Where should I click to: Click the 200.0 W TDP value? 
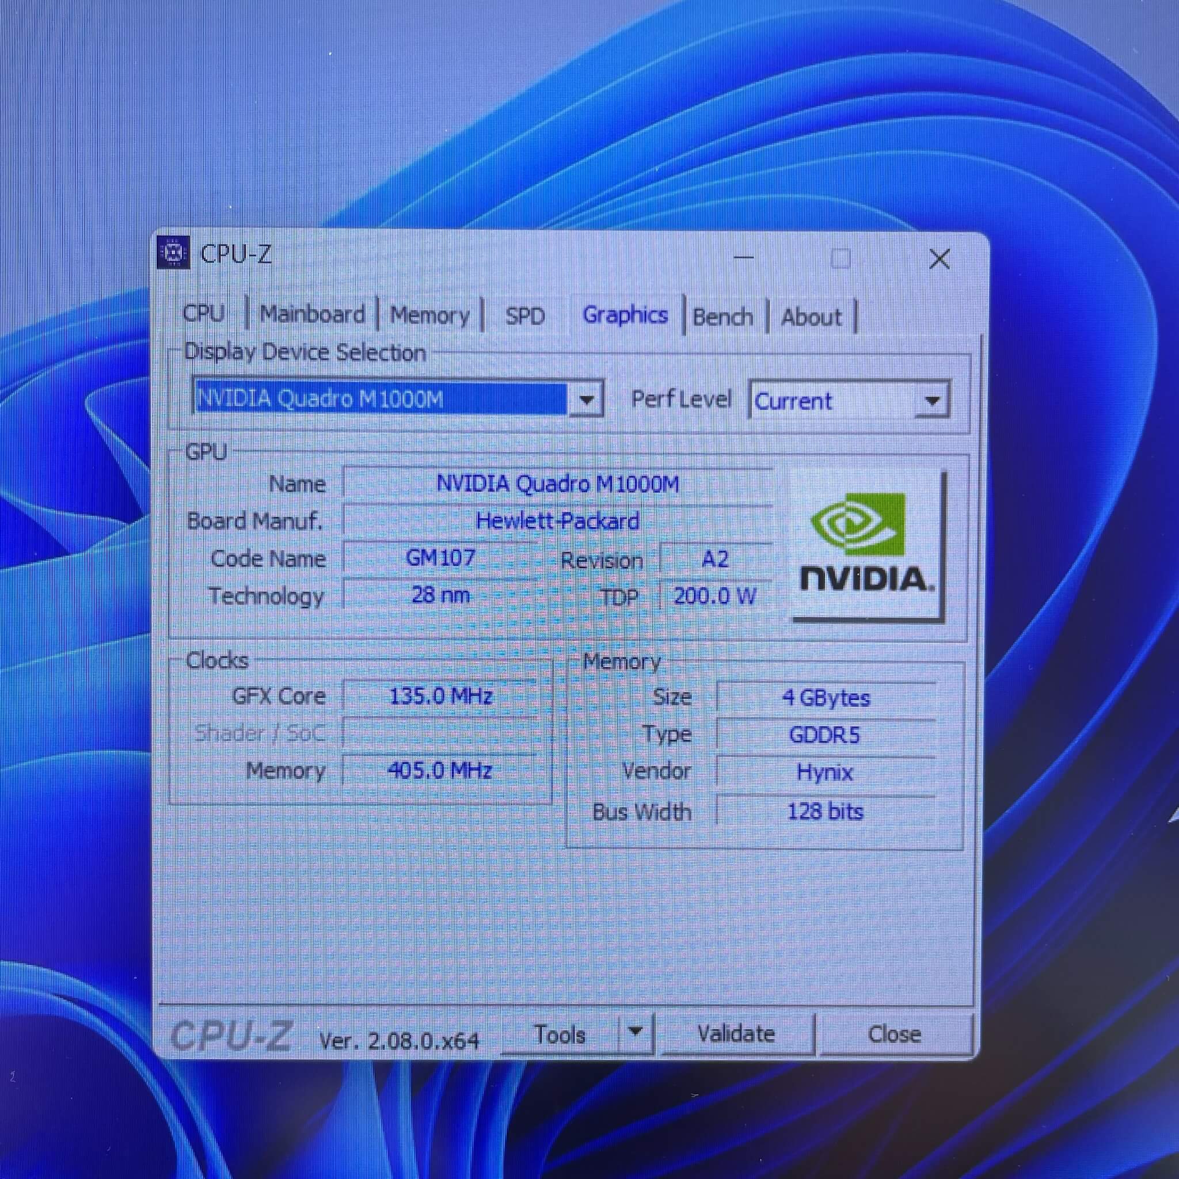[716, 596]
